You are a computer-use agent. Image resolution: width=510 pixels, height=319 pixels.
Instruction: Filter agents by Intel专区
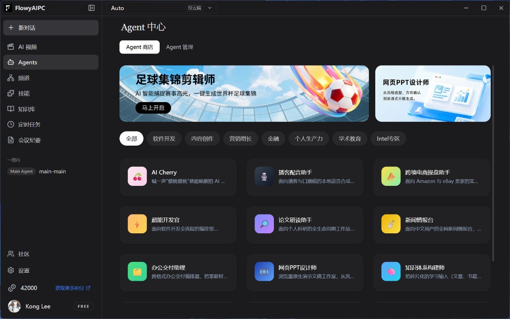pos(388,138)
